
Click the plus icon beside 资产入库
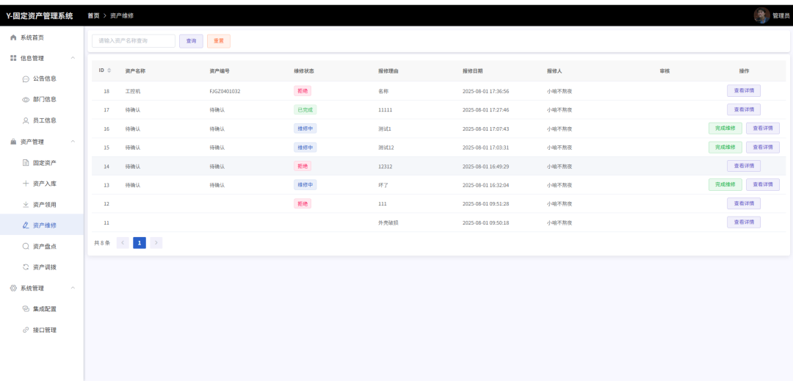coord(26,184)
